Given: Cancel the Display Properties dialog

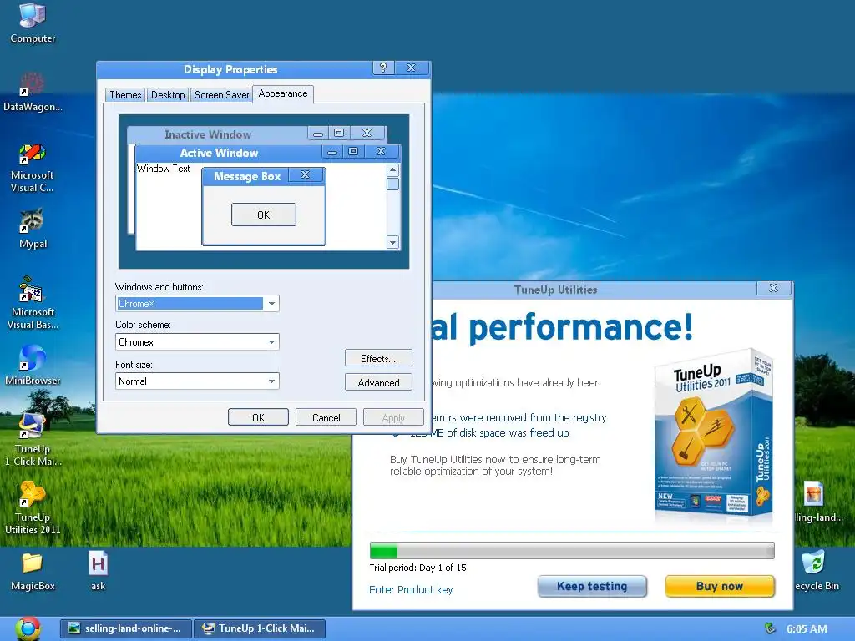Looking at the screenshot, I should 326,417.
